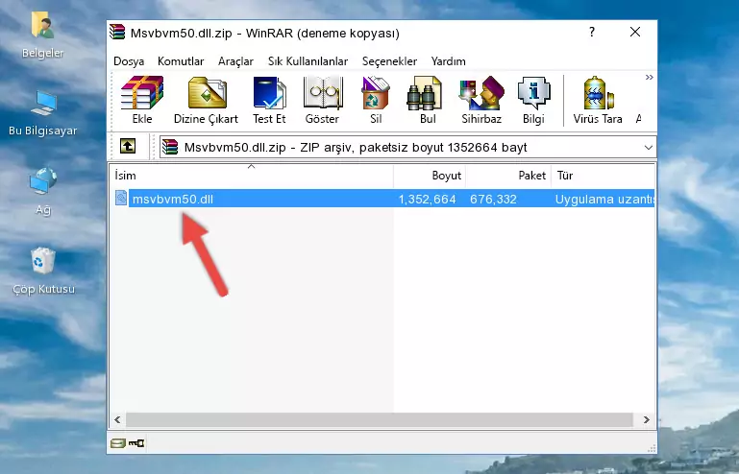The height and width of the screenshot is (474, 739).
Task: Click the horizontal scrollbar track
Action: (x=380, y=419)
